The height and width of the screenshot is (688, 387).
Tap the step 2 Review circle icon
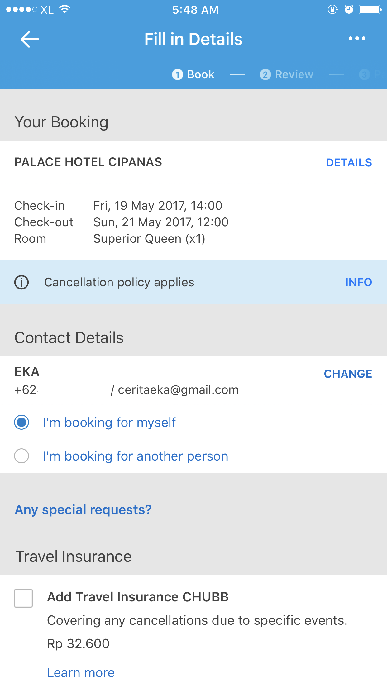click(x=265, y=75)
